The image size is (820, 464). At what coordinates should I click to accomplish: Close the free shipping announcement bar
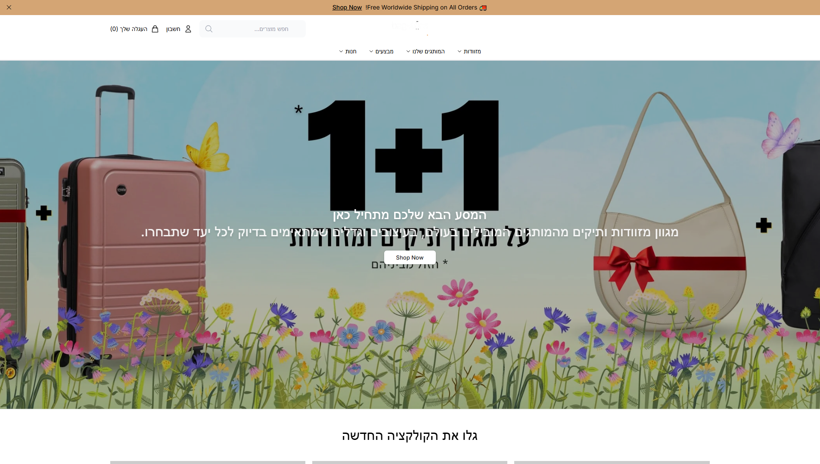(x=9, y=7)
